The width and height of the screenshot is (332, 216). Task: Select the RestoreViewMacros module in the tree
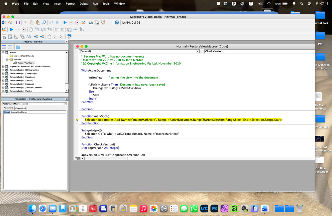pyautogui.click(x=26, y=63)
